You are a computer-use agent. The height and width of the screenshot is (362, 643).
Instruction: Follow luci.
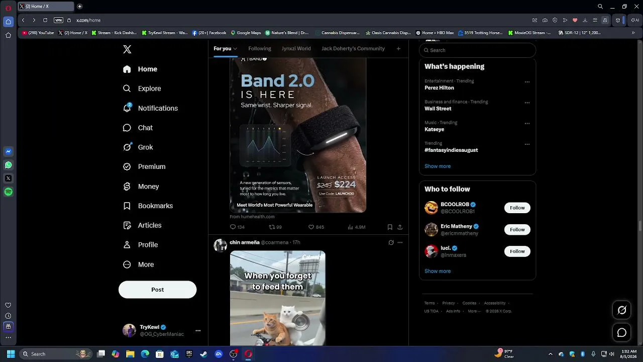click(517, 251)
